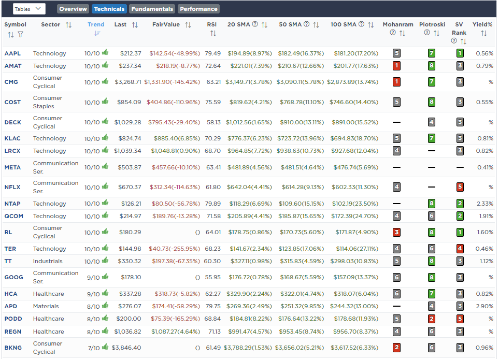Open the Tables dropdown
Image resolution: width=499 pixels, height=359 pixels.
coord(29,9)
